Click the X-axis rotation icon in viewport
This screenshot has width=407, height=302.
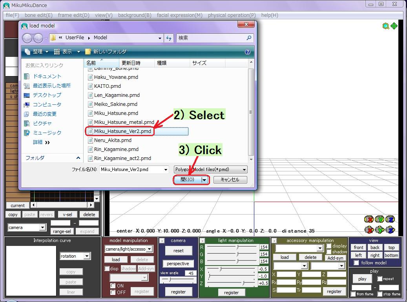point(369,219)
